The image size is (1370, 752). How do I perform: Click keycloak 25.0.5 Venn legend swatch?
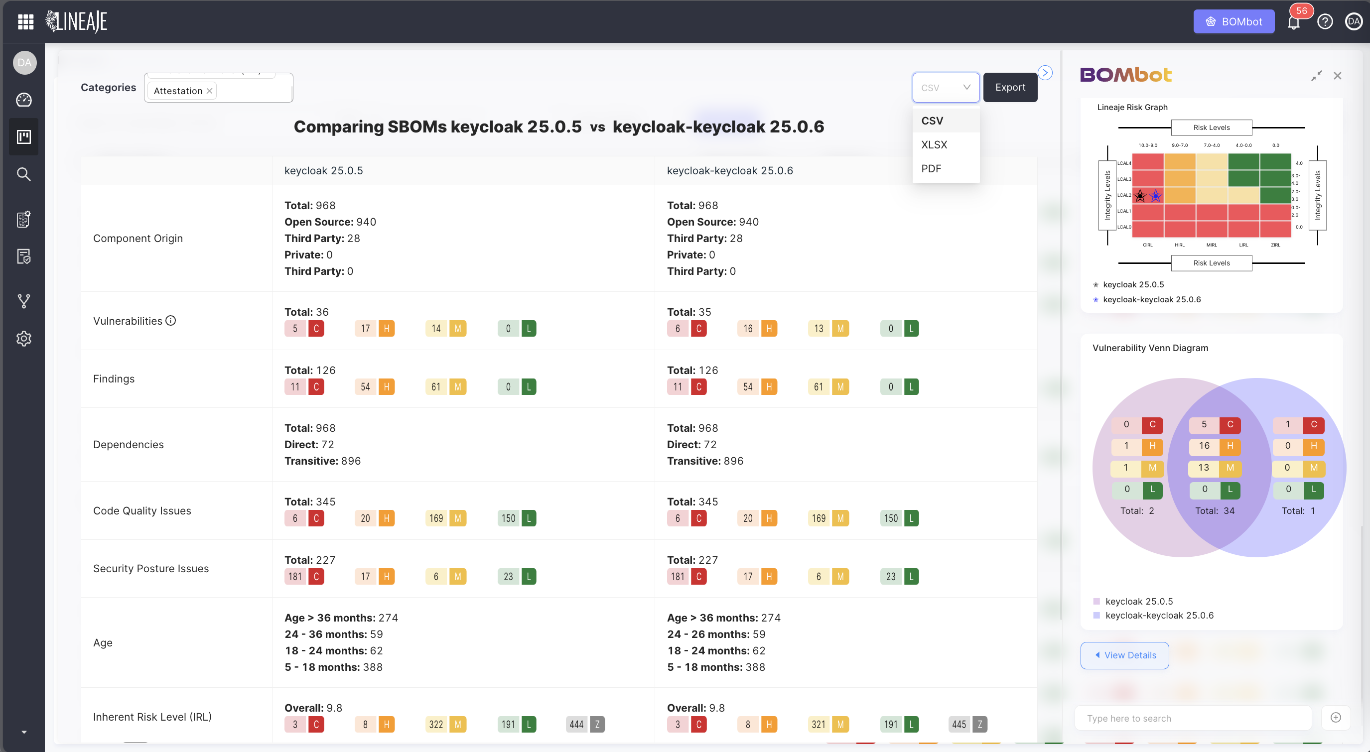click(x=1096, y=602)
